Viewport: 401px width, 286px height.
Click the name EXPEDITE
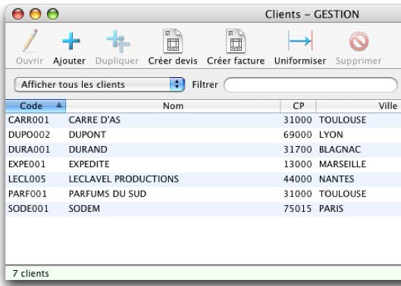(x=89, y=164)
